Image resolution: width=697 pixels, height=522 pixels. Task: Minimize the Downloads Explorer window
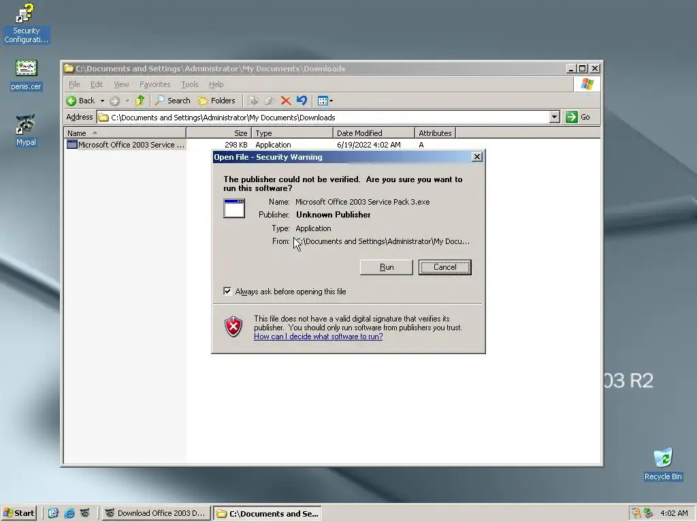[572, 69]
